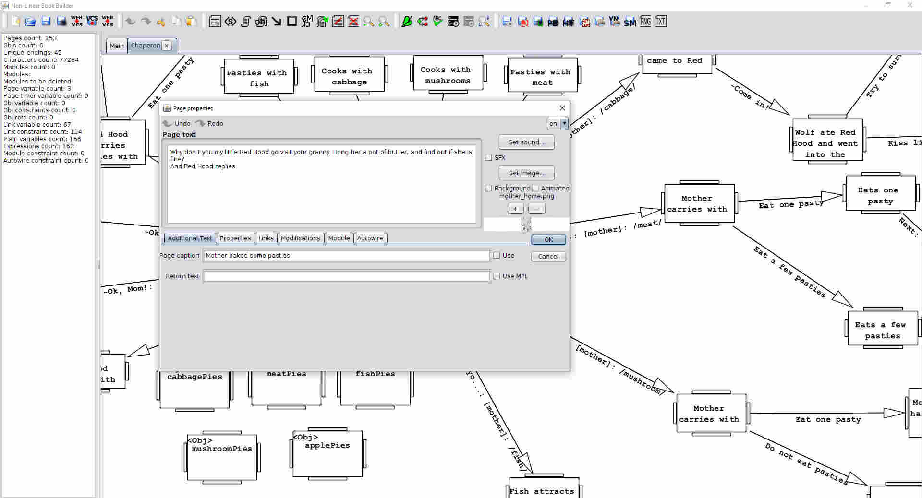This screenshot has height=498, width=922.
Task: Click the clipboard Paste icon
Action: click(x=192, y=21)
